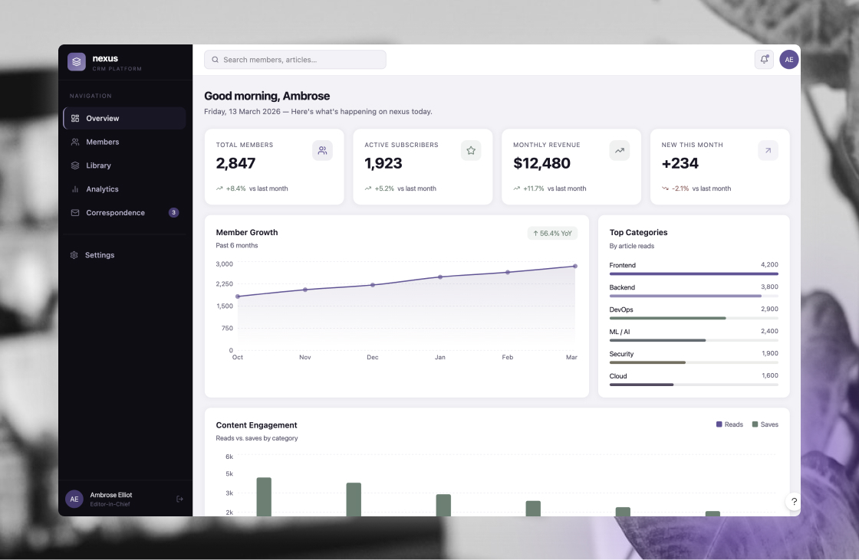Click the New This Month arrow icon

click(768, 151)
